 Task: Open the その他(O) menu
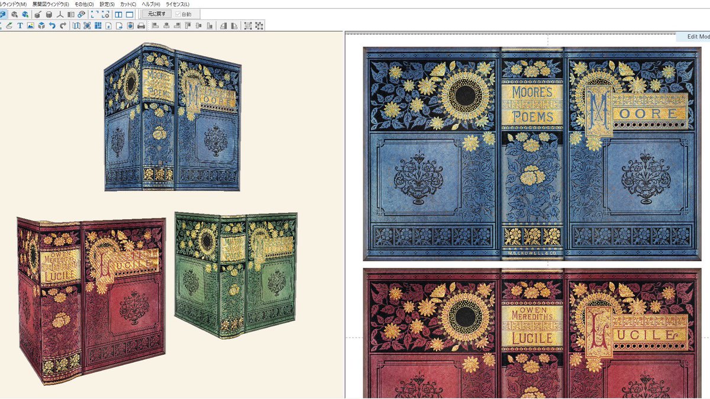pos(84,4)
